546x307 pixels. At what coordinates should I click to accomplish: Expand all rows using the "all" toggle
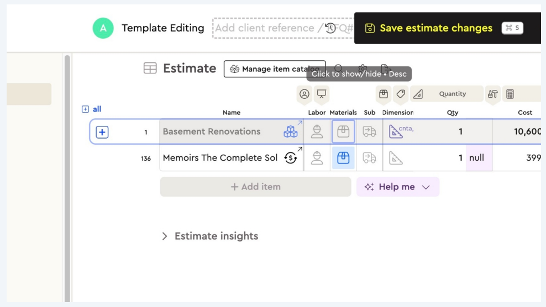click(x=92, y=109)
